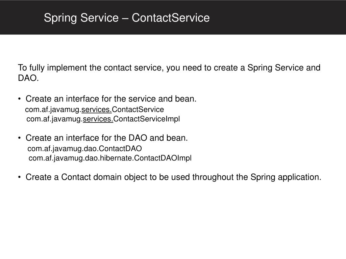Screen dimensions: 346x259
Task: Click the ContactServiceImpl class name
Action: (147, 119)
